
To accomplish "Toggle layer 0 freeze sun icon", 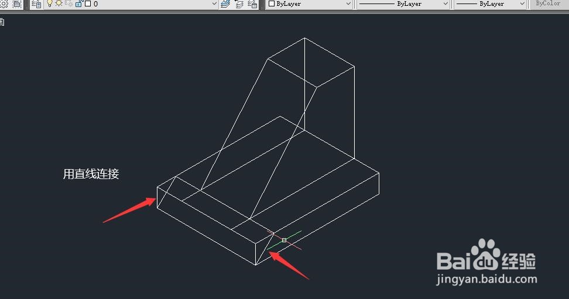I will tap(59, 4).
